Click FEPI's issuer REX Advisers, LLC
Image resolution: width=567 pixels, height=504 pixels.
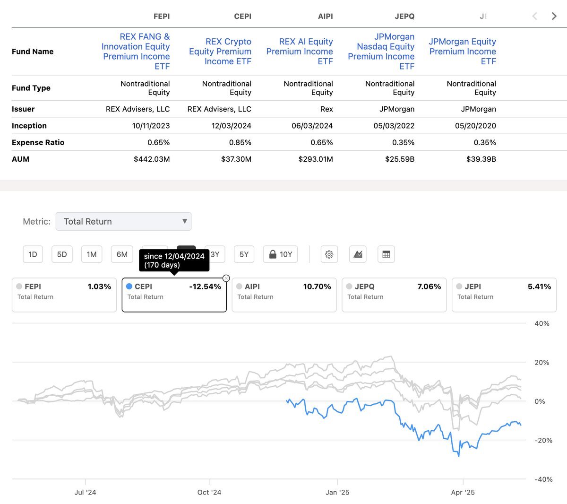click(x=138, y=109)
